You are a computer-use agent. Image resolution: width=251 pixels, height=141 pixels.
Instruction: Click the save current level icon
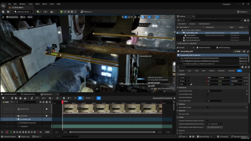click(x=3, y=12)
